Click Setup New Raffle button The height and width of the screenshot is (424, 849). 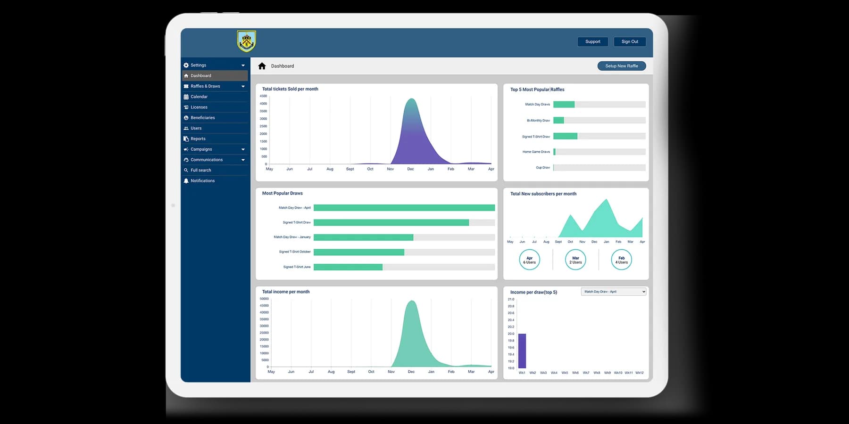tap(622, 66)
